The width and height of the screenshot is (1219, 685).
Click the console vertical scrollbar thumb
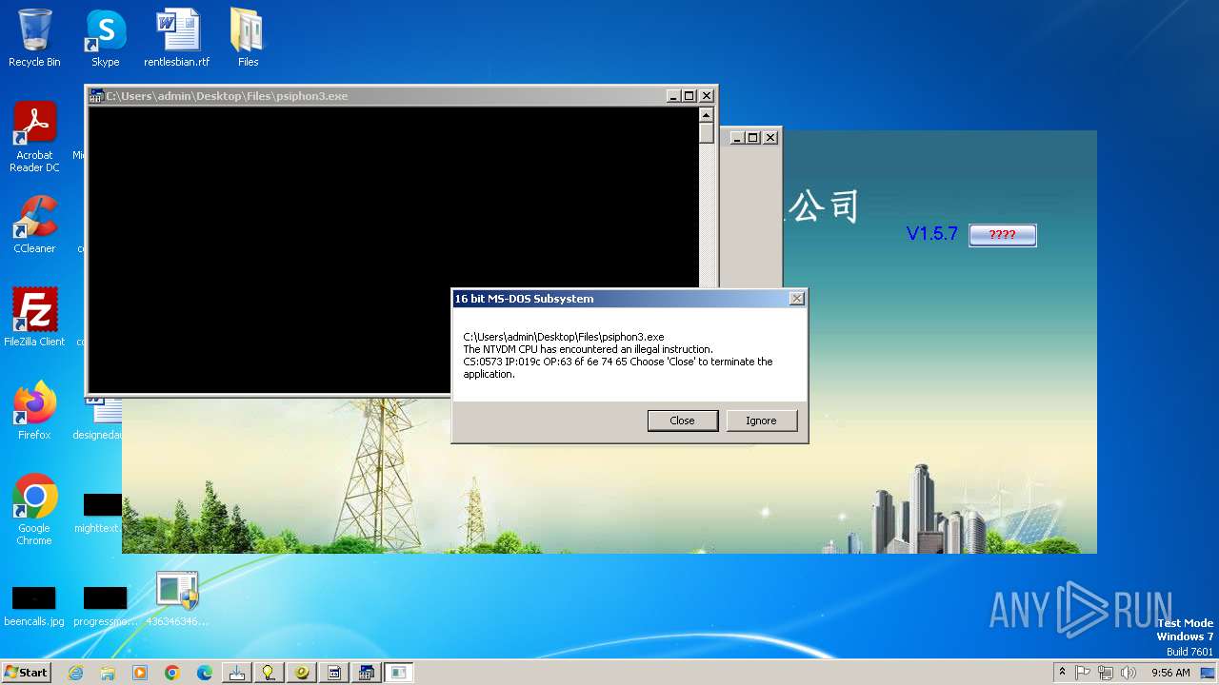tap(706, 133)
